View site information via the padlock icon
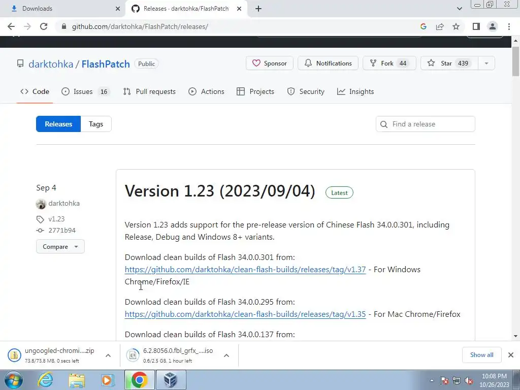 point(64,26)
